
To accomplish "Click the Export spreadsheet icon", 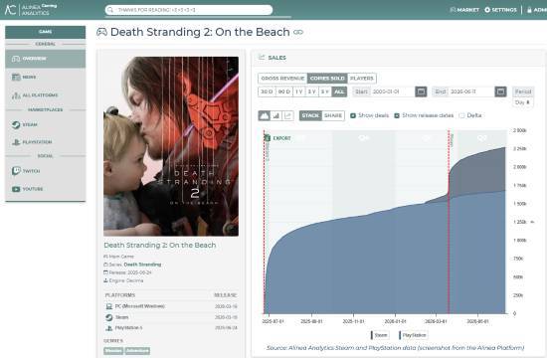I will (268, 138).
